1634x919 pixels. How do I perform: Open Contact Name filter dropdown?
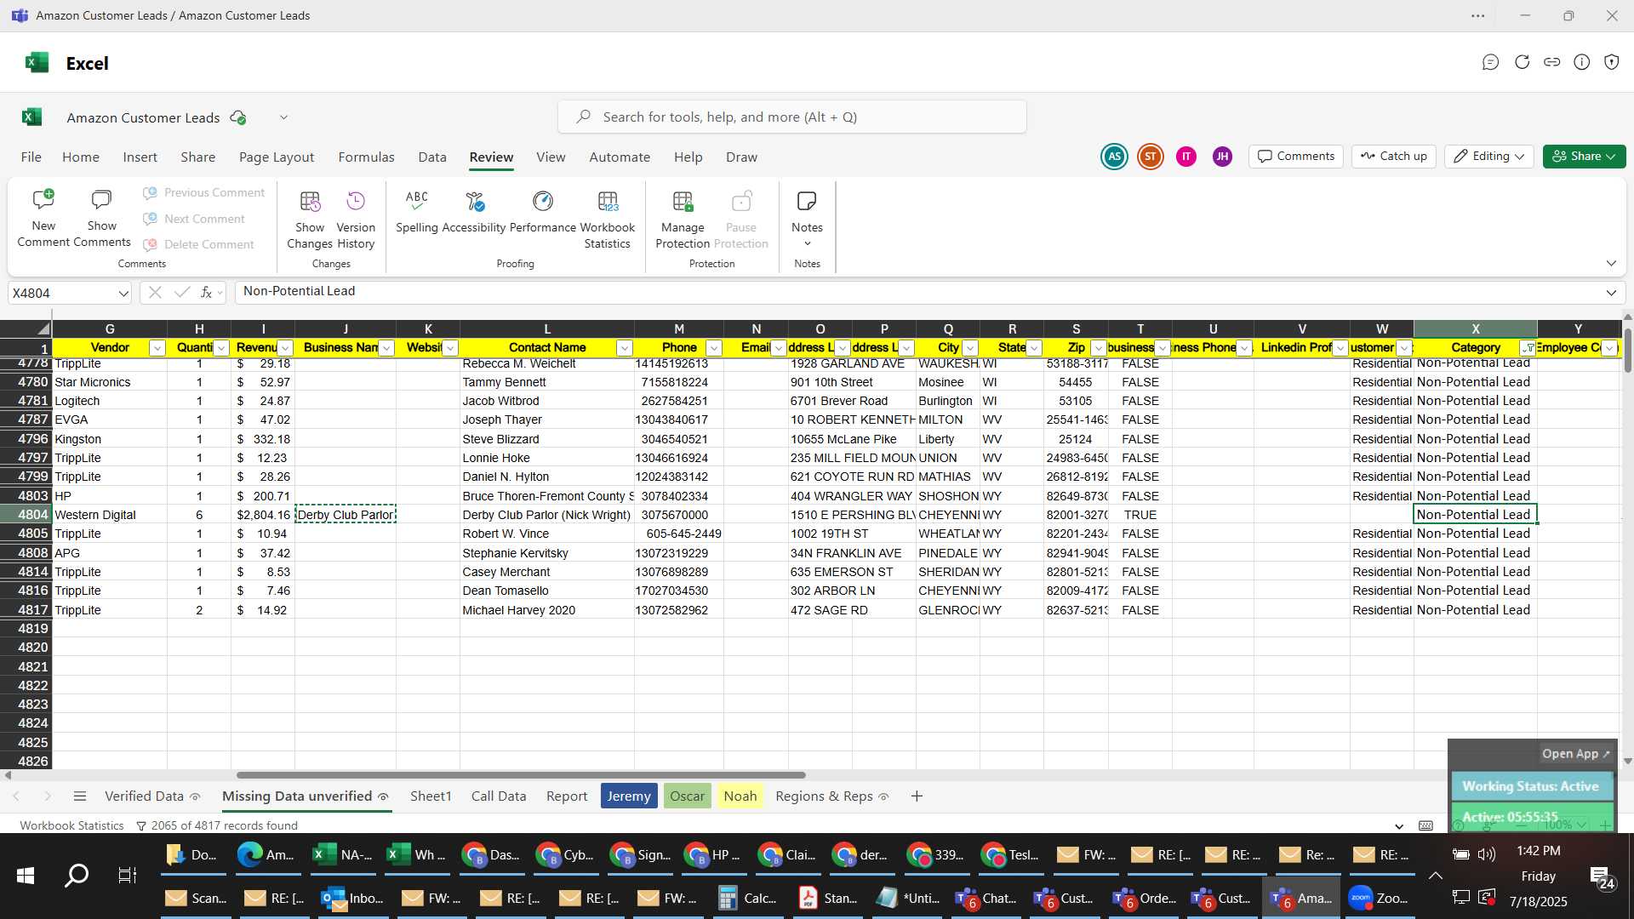[x=624, y=348]
